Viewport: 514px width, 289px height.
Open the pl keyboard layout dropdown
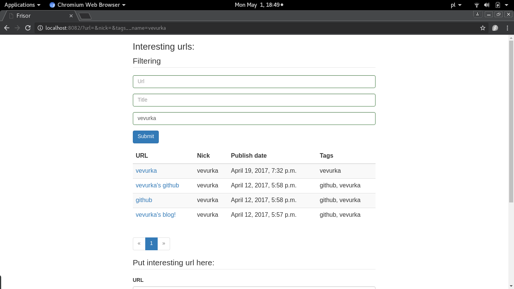coord(455,5)
